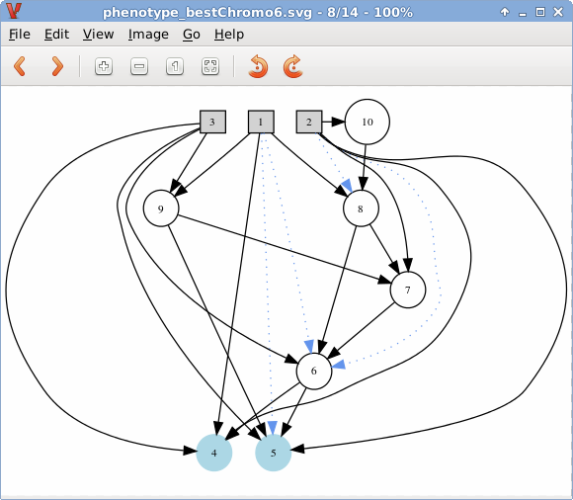
Task: Click the light blue node 5
Action: [x=274, y=453]
